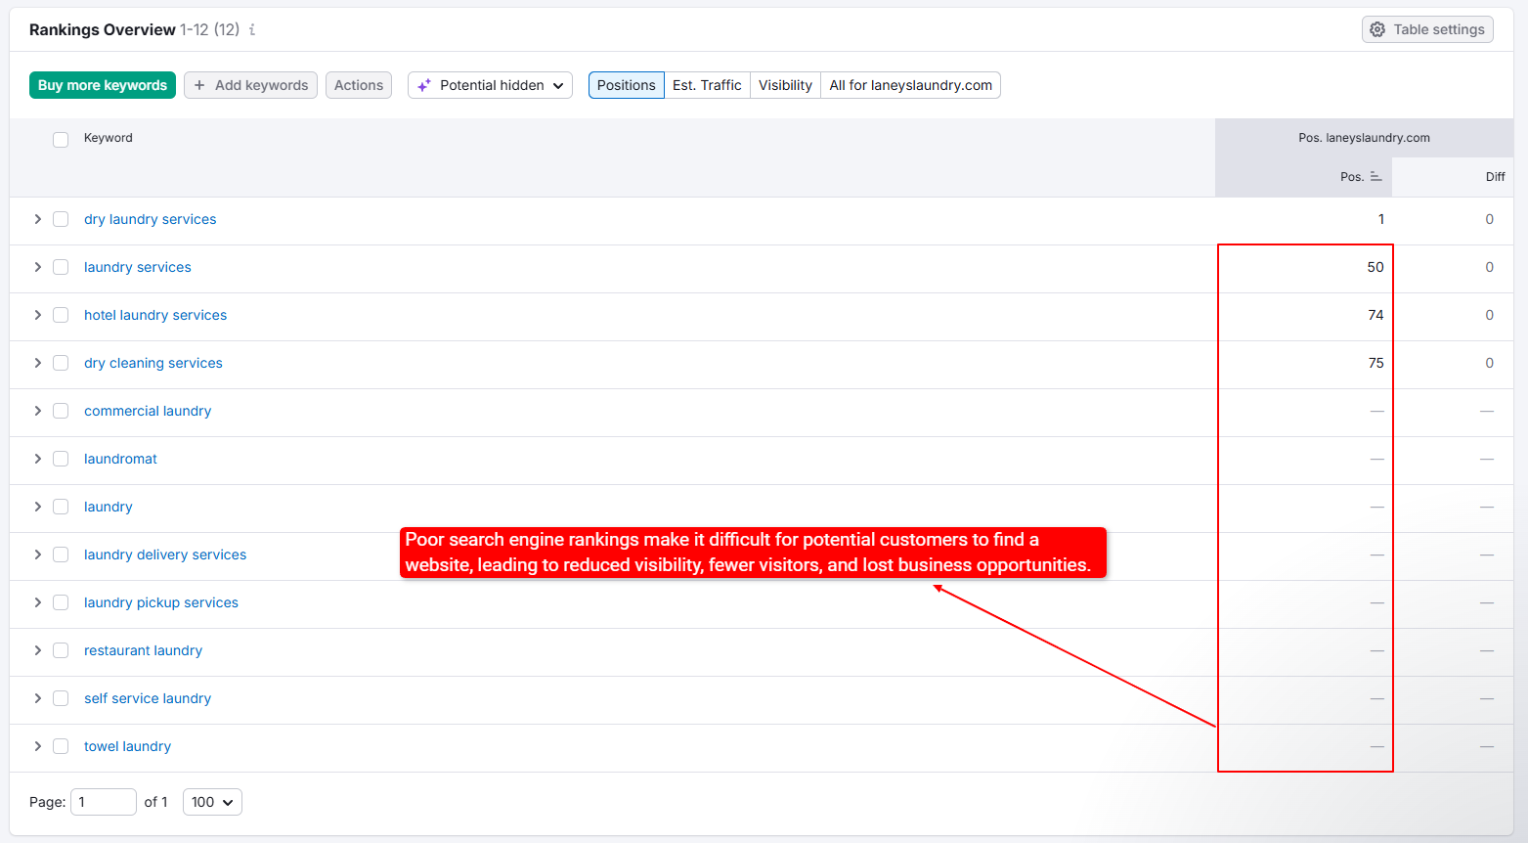Switch to the Visibility tab
1528x843 pixels.
pos(785,85)
